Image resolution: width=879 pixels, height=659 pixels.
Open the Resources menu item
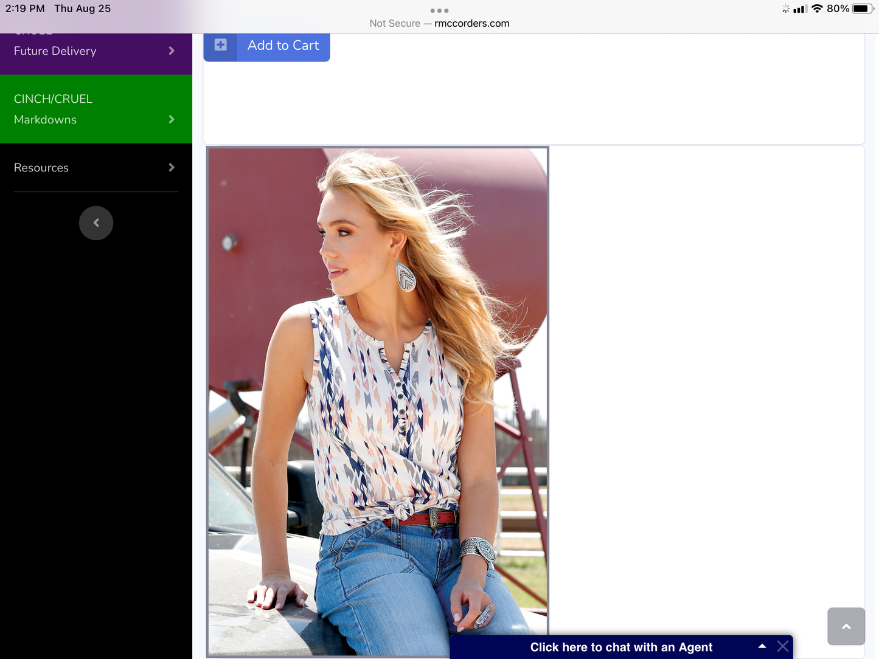pos(41,168)
